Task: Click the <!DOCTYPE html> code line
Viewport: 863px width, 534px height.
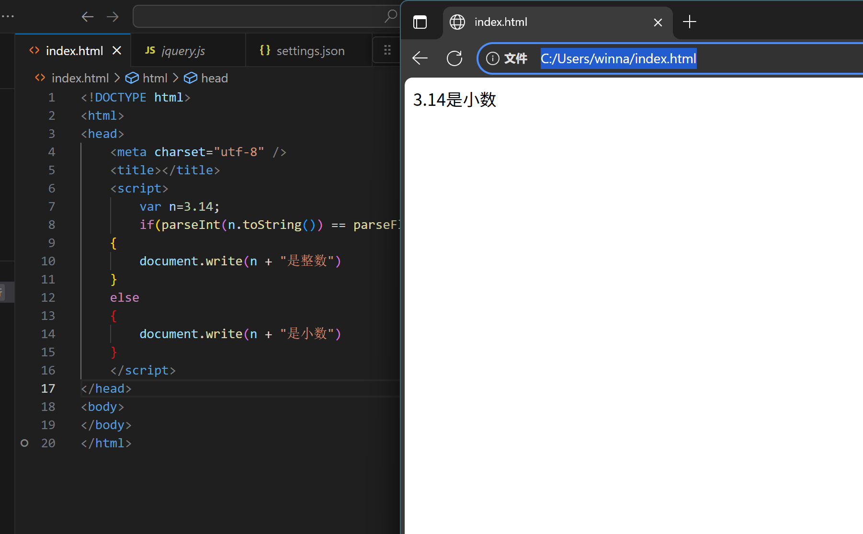Action: [136, 97]
